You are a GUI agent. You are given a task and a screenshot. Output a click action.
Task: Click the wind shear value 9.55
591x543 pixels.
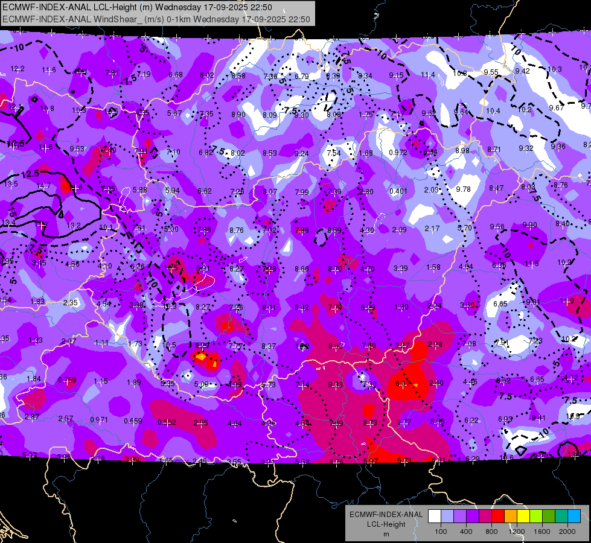point(491,72)
